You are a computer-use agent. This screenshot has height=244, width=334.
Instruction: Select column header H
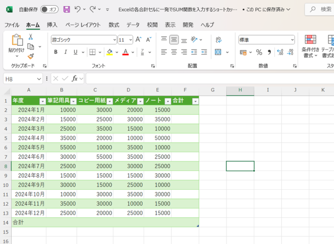click(240, 90)
